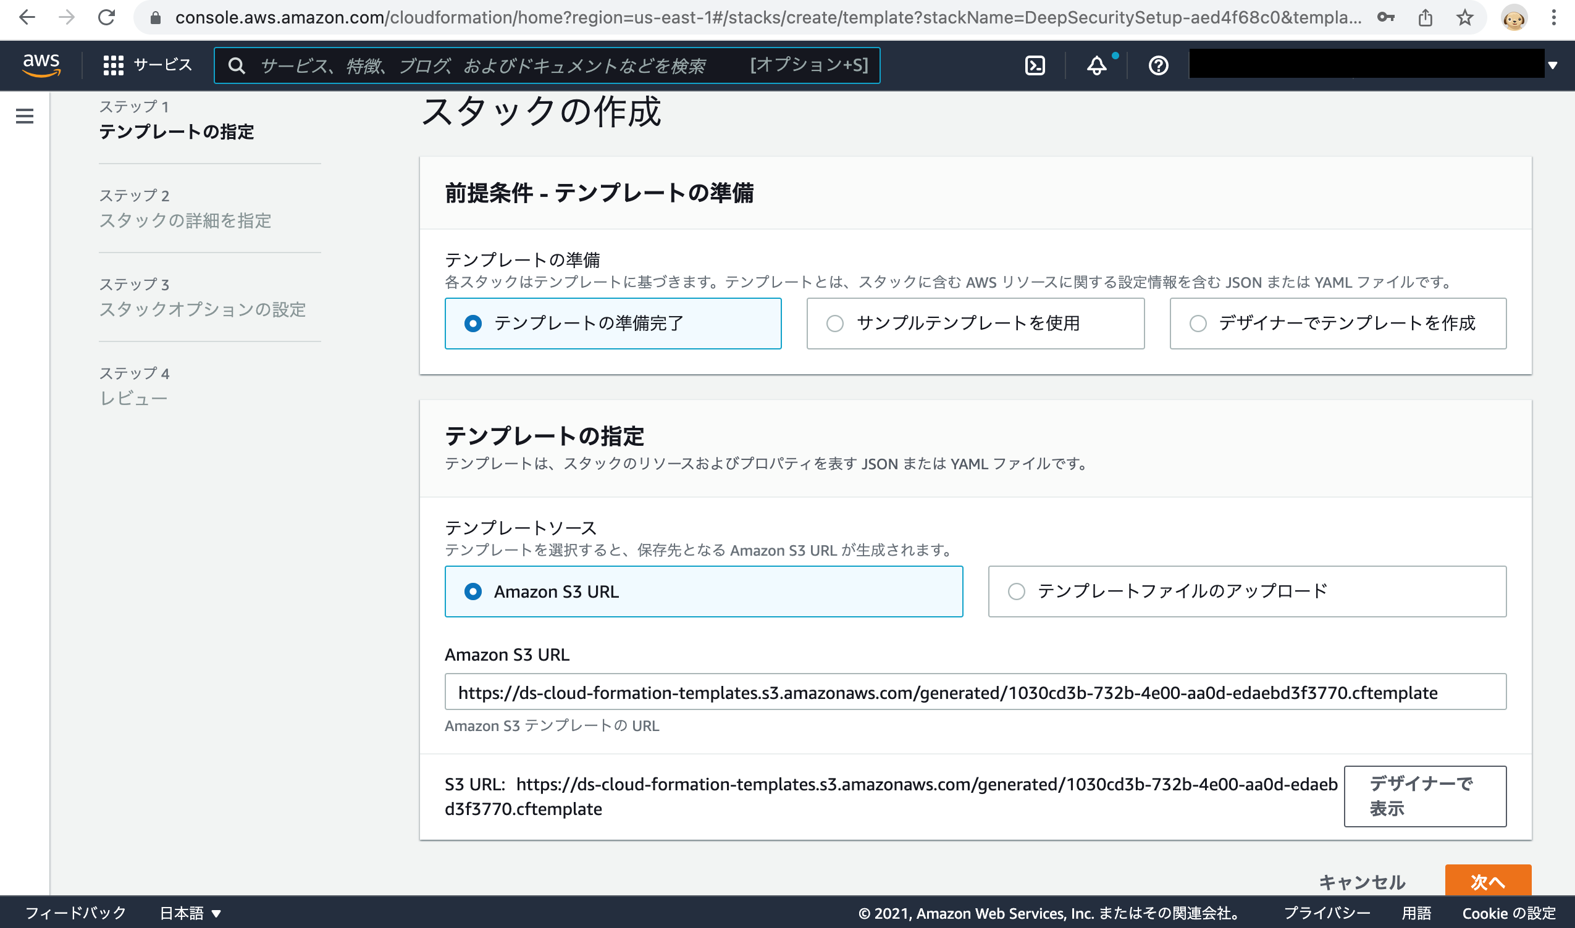Reload the page

(x=106, y=17)
